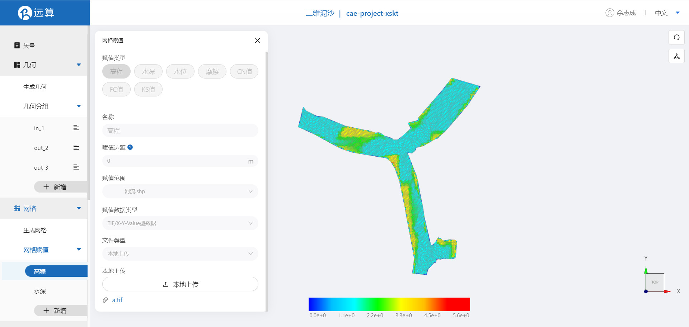Close the 网格赋值 panel
This screenshot has height=327, width=689.
[x=257, y=41]
